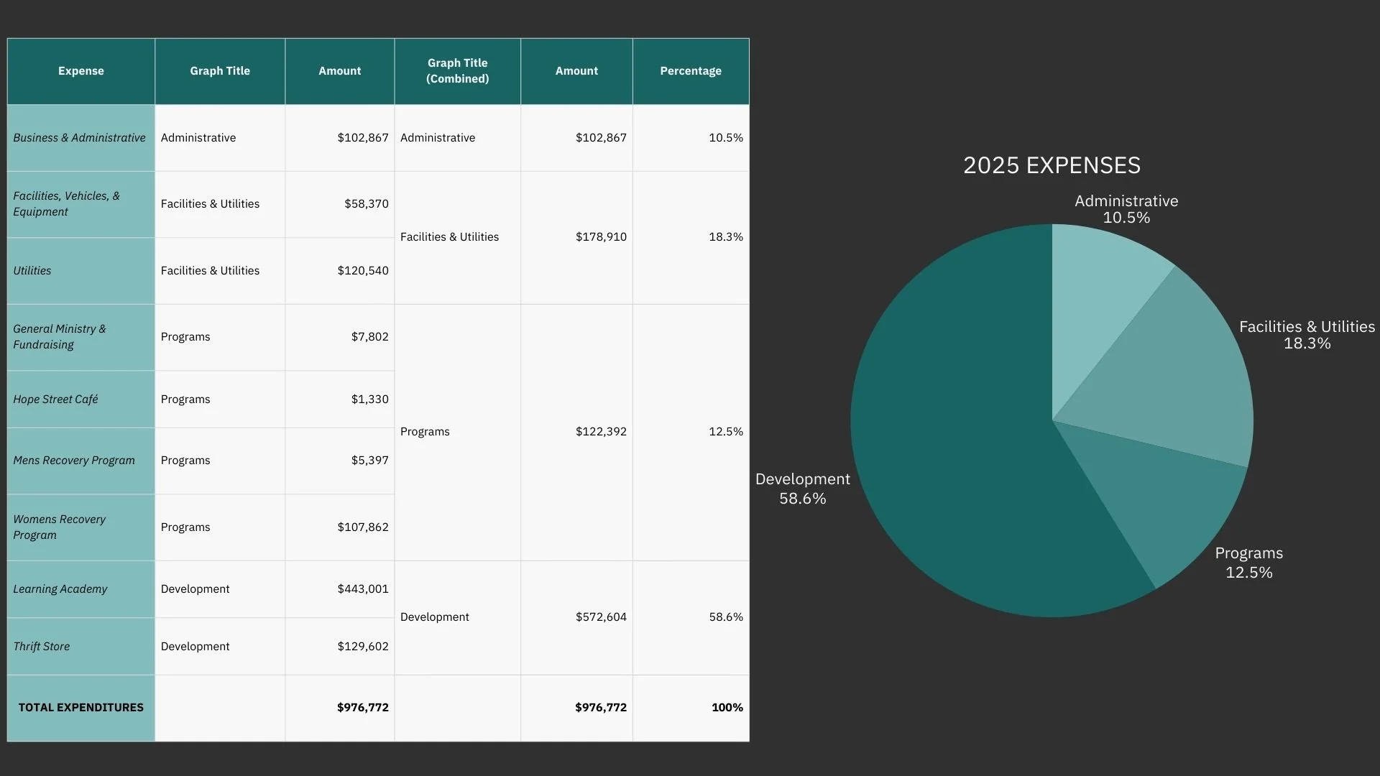Click the Percentage column header
The image size is (1380, 776).
click(x=690, y=71)
